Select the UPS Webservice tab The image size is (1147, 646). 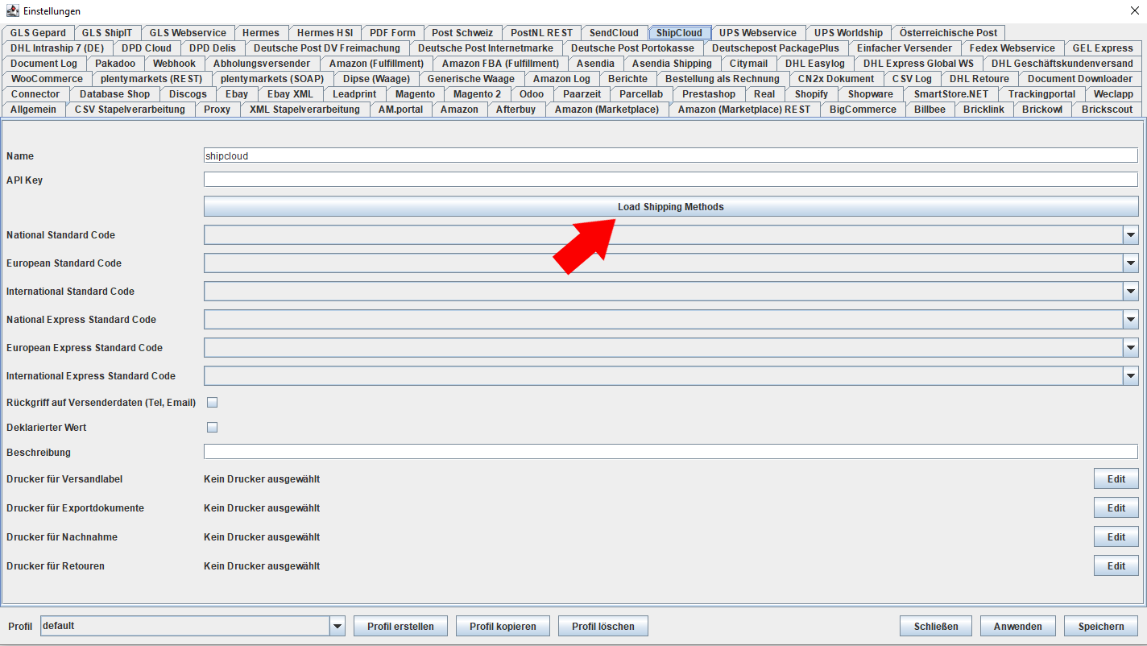[758, 33]
